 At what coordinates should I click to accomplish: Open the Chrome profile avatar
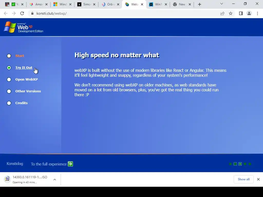pyautogui.click(x=249, y=13)
